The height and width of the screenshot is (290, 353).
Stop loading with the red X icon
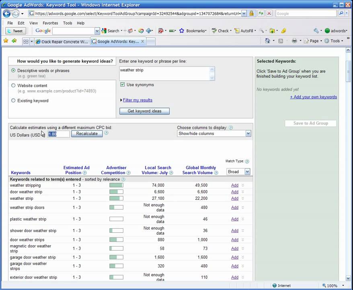pyautogui.click(x=269, y=14)
